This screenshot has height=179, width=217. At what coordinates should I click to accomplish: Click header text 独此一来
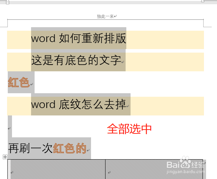105,17
